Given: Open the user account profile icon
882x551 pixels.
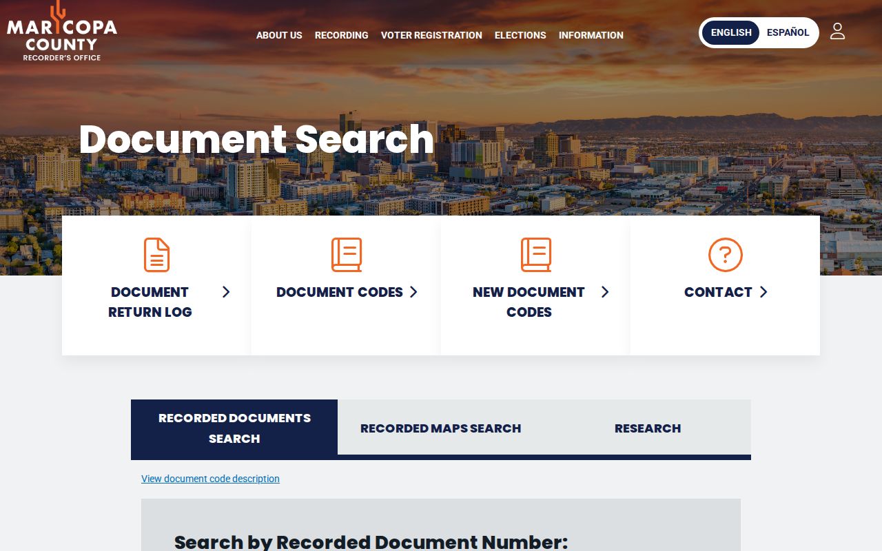Looking at the screenshot, I should [x=837, y=31].
